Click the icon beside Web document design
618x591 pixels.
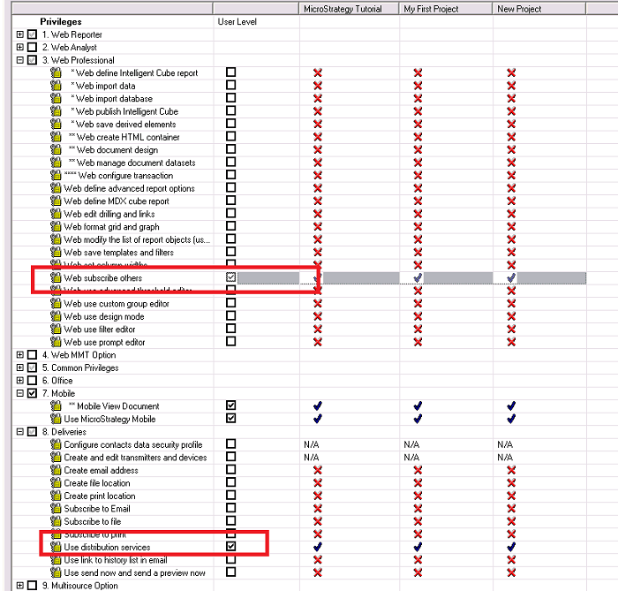[x=56, y=149]
